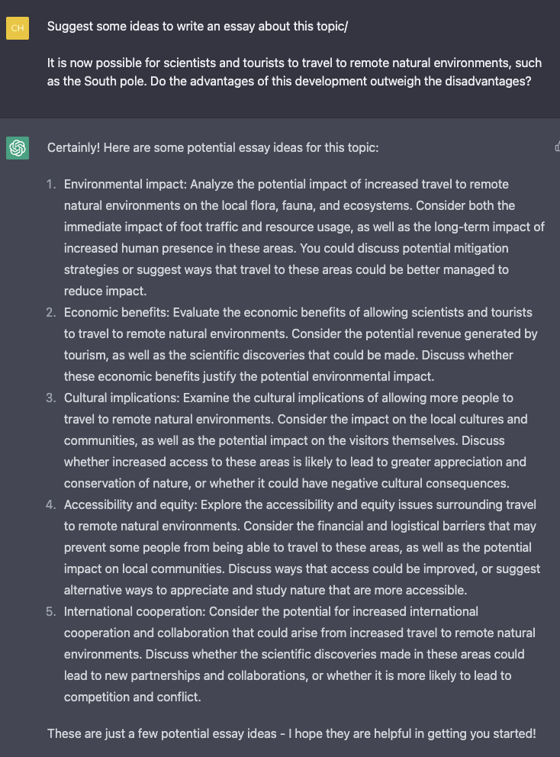Click the words "competition and conflict." in item five
Viewport: 560px width, 757px height.
132,697
